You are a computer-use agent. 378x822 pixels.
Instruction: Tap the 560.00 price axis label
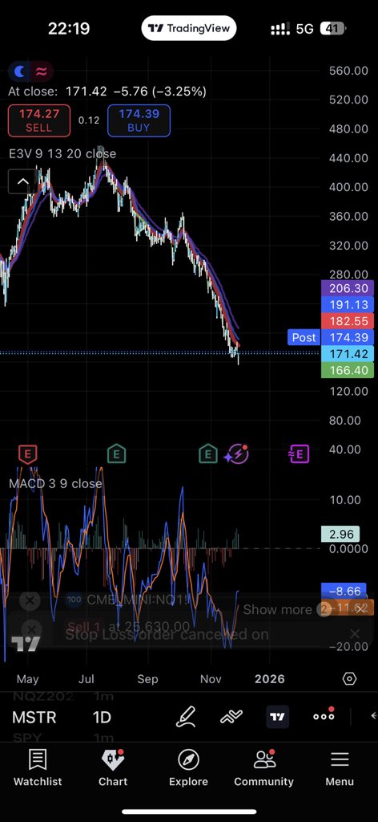[x=348, y=71]
